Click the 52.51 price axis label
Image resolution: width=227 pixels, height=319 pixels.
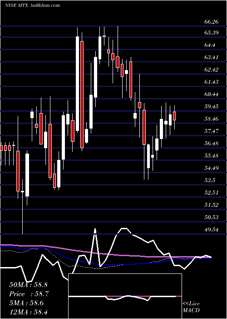[x=212, y=193]
